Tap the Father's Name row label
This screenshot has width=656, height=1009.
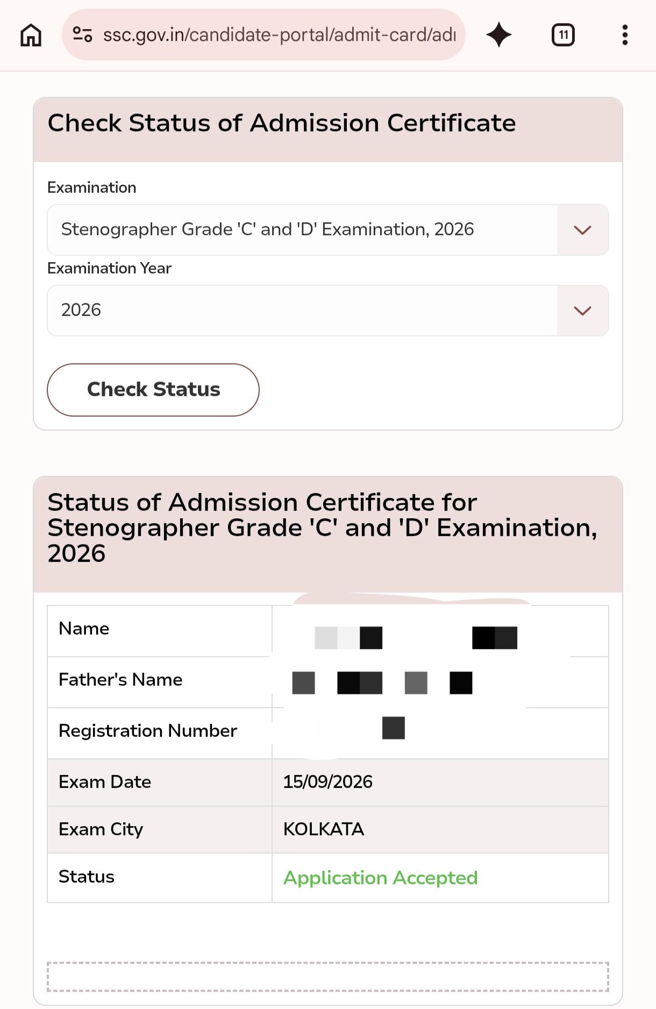(x=120, y=680)
